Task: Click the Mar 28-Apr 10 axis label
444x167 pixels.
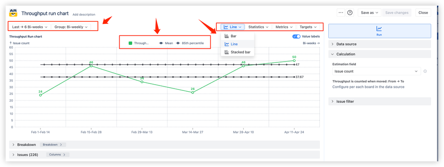Action: (x=243, y=132)
